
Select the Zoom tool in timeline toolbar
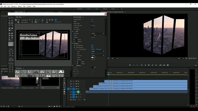point(64,94)
